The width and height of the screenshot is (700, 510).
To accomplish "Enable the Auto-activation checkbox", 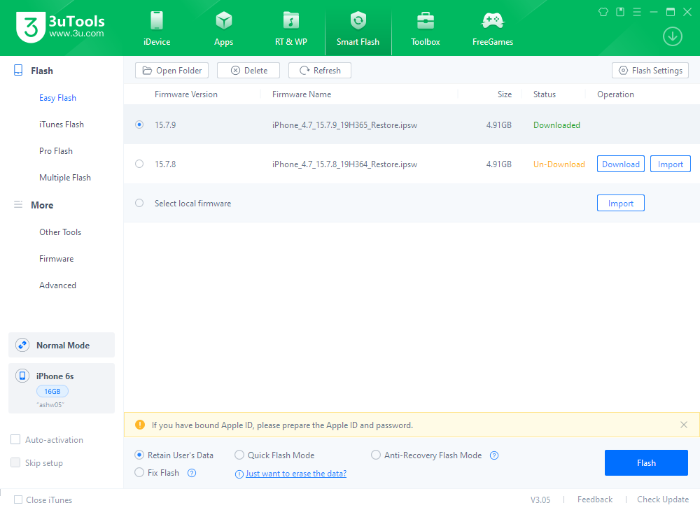I will (x=15, y=440).
